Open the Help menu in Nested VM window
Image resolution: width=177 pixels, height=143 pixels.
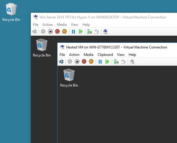click(x=132, y=55)
